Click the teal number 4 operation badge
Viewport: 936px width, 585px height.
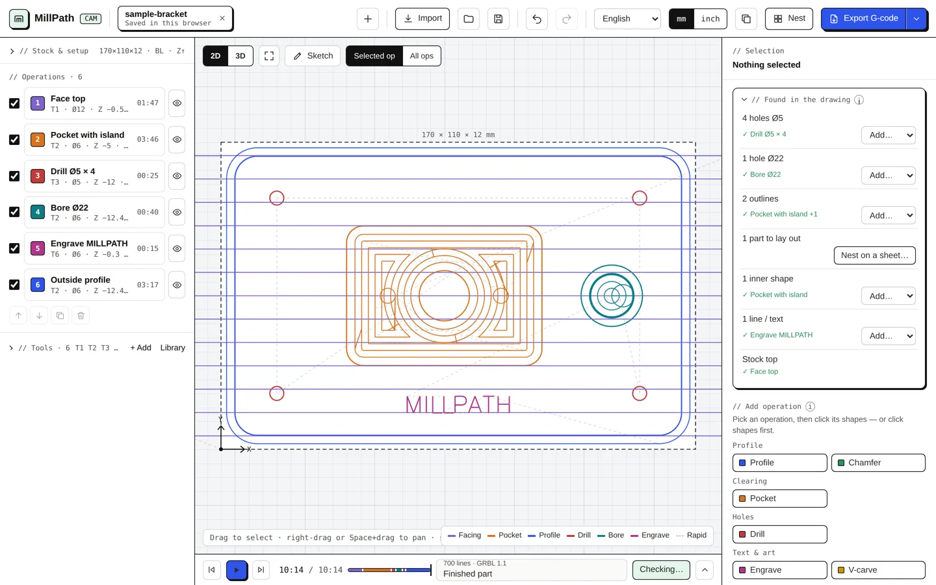[x=38, y=212]
